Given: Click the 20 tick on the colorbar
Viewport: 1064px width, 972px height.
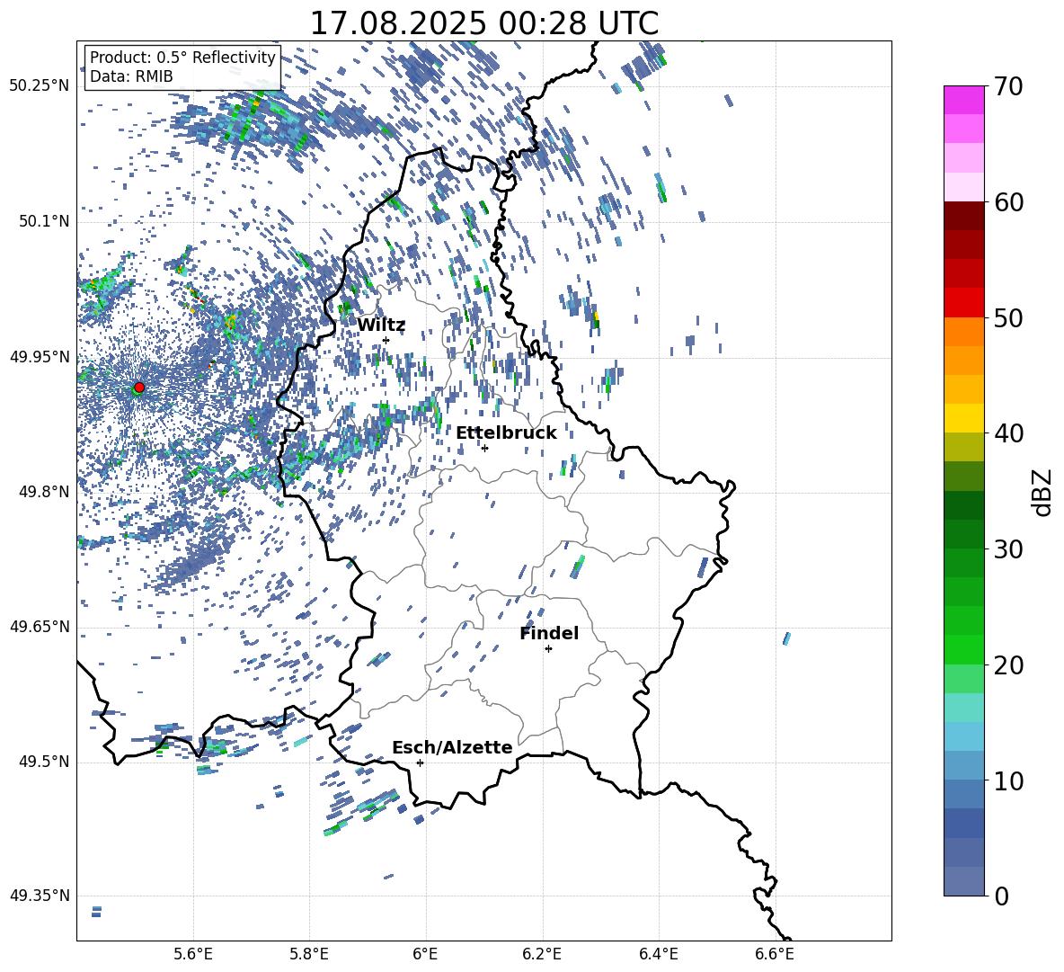Looking at the screenshot, I should (1007, 665).
